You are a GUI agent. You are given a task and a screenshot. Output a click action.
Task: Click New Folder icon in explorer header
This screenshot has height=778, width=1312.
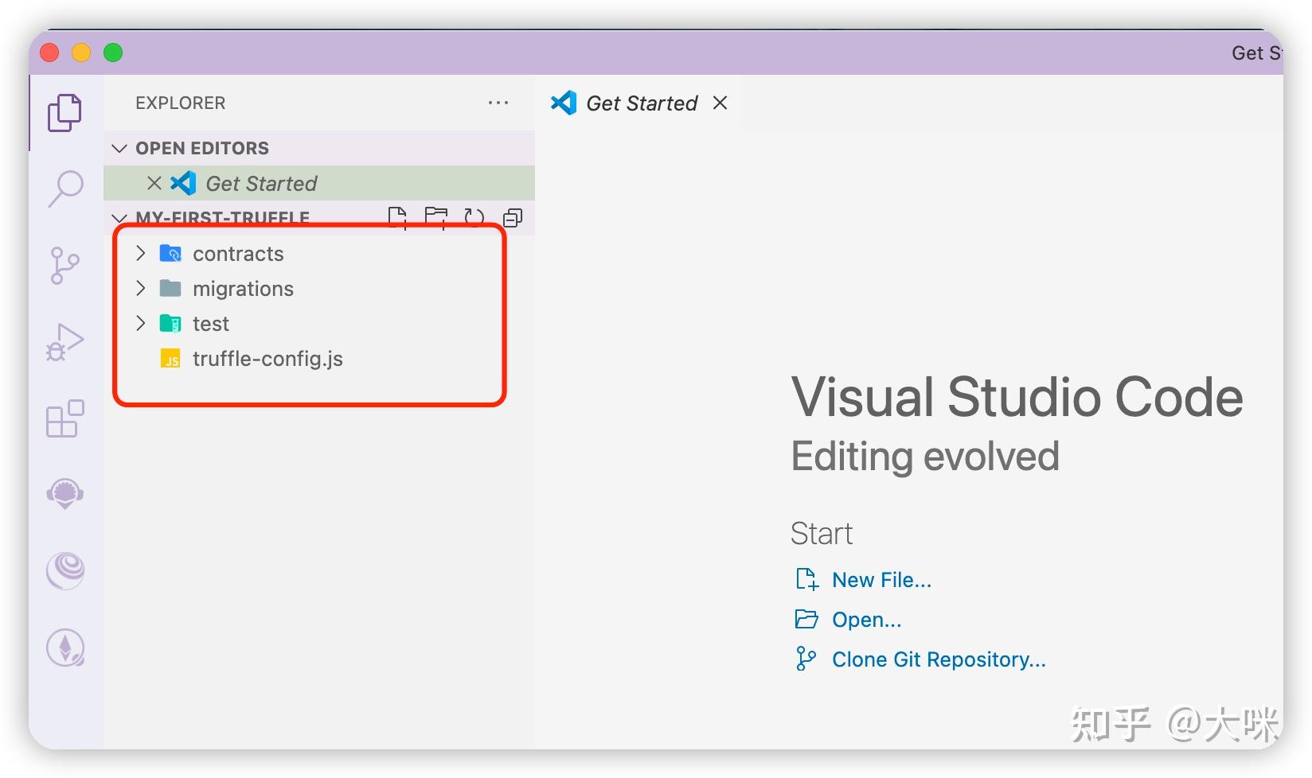(435, 217)
